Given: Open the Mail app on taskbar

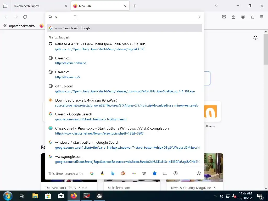Looking at the screenshot, I should (x=61, y=196).
